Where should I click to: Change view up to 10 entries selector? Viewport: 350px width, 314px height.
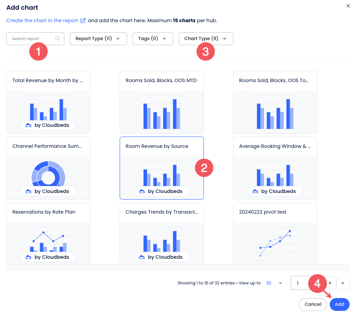point(274,283)
